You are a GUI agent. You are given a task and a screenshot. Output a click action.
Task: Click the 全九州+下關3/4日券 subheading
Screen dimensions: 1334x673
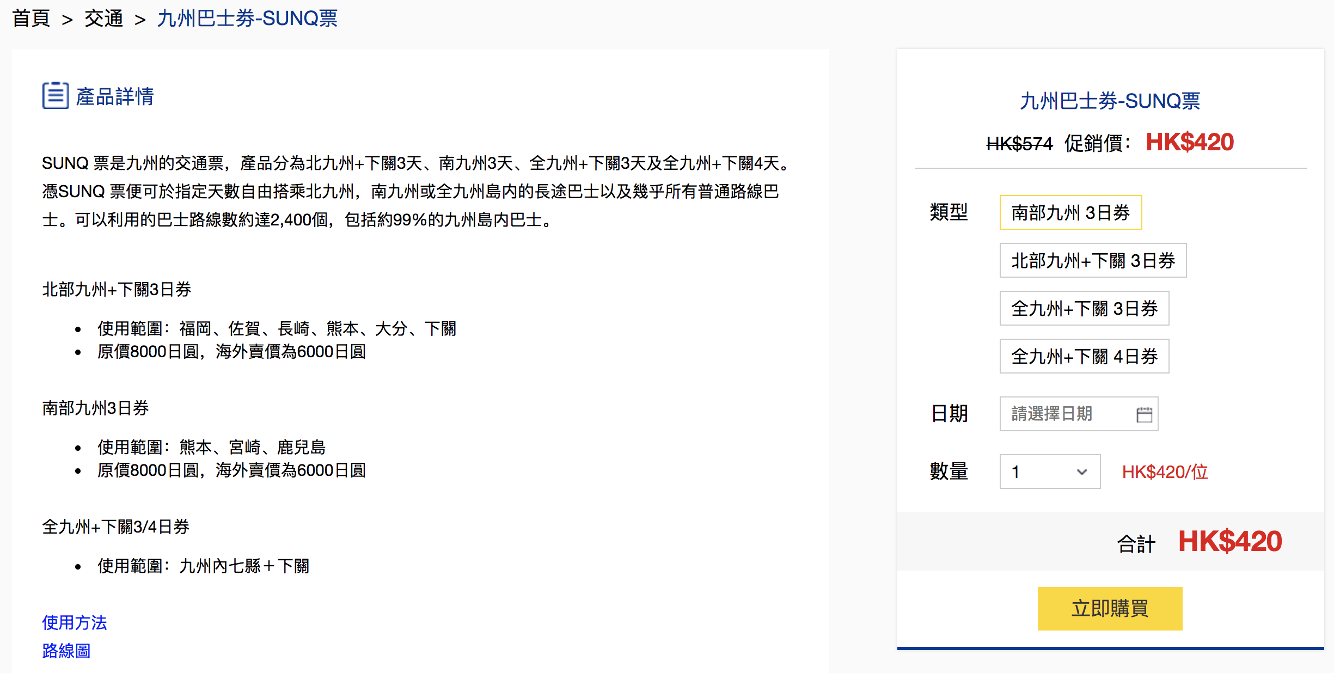click(115, 527)
